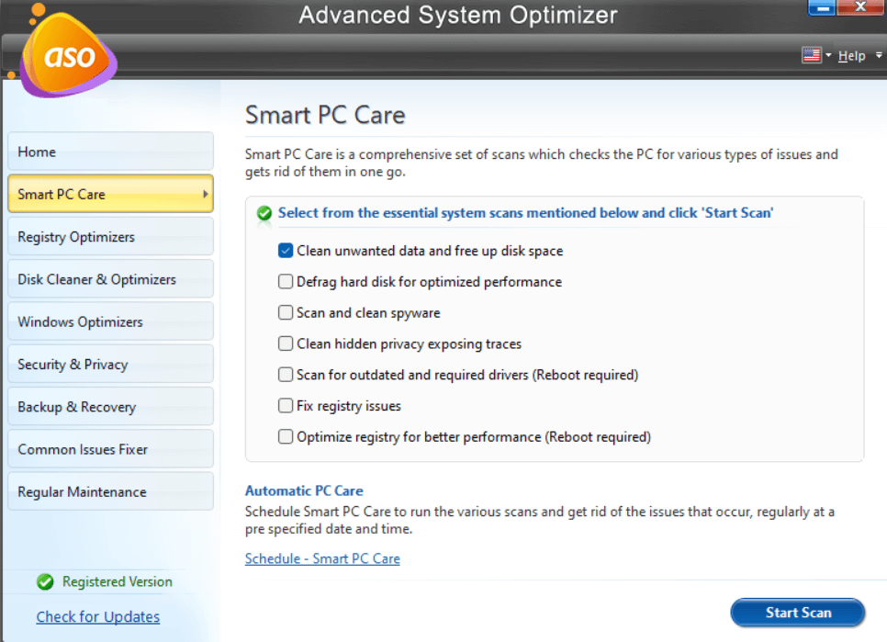The width and height of the screenshot is (887, 642).
Task: Check the Scan and clean spyware box
Action: (286, 313)
